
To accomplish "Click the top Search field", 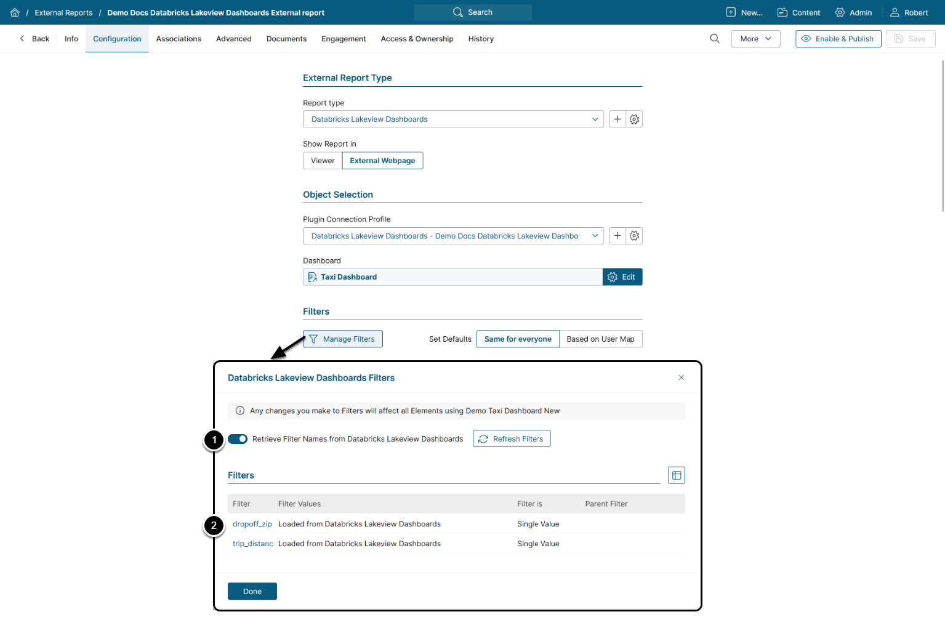I will tap(473, 12).
